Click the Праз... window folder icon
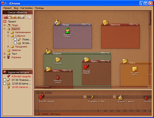The height and width of the screenshot is (118, 154). (87, 59)
